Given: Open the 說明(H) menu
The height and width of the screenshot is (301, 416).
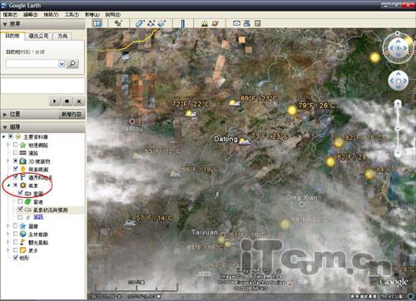Looking at the screenshot, I should point(113,14).
